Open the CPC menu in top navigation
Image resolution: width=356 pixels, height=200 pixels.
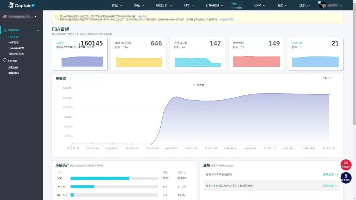click(189, 5)
